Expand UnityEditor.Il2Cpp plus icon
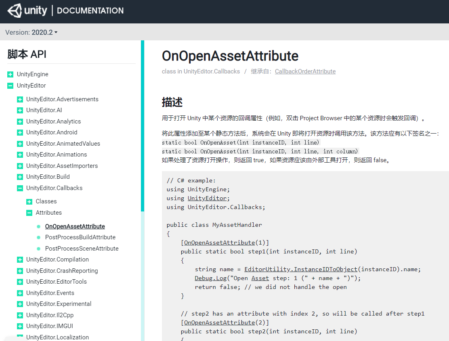 (x=20, y=315)
